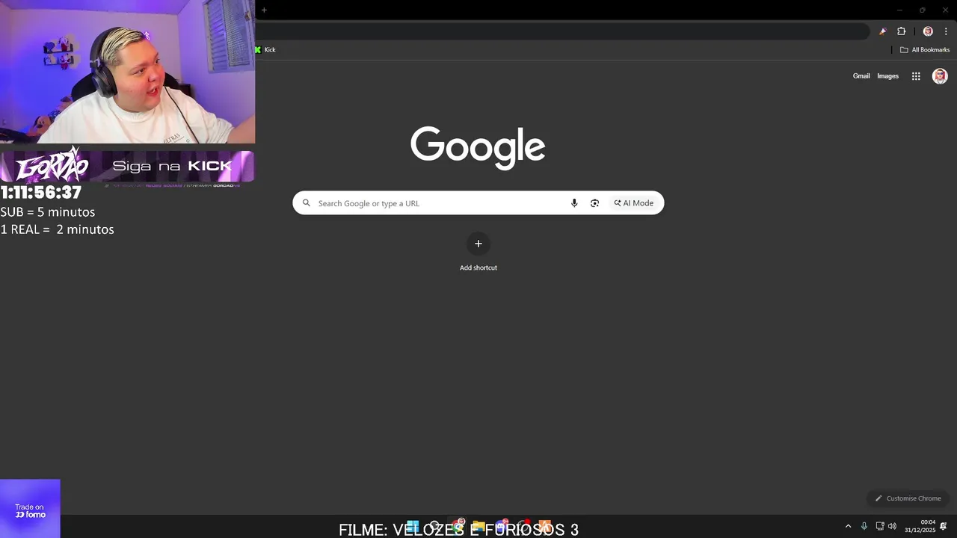Open the Windows Start button
The width and height of the screenshot is (957, 538).
click(412, 528)
